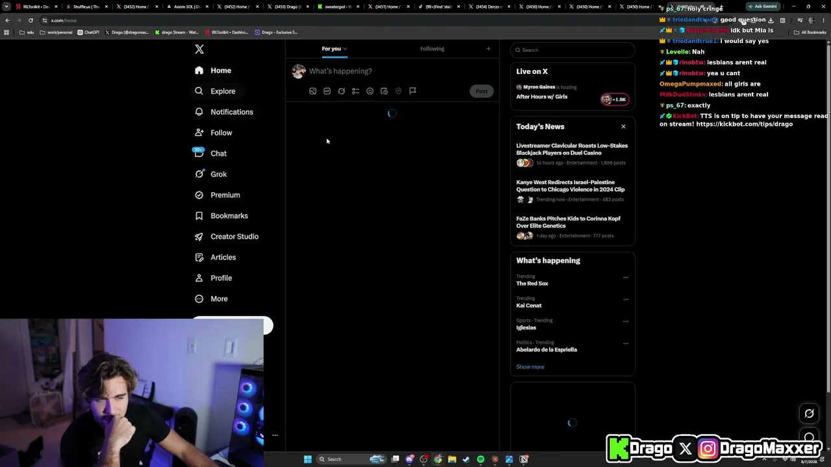Screen dimensions: 831x467
Task: Open Chat from the sidebar
Action: click(210, 154)
